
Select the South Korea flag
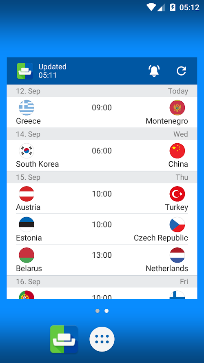[x=27, y=151]
